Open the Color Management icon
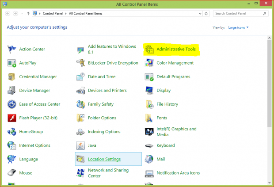Screen dimensions: 274x187 pyautogui.click(x=149, y=63)
